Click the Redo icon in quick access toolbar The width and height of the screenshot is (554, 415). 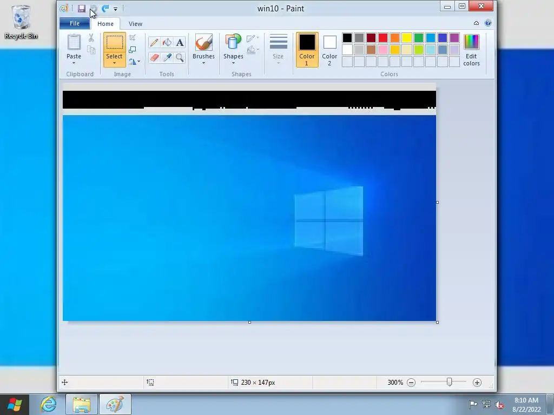coord(105,9)
